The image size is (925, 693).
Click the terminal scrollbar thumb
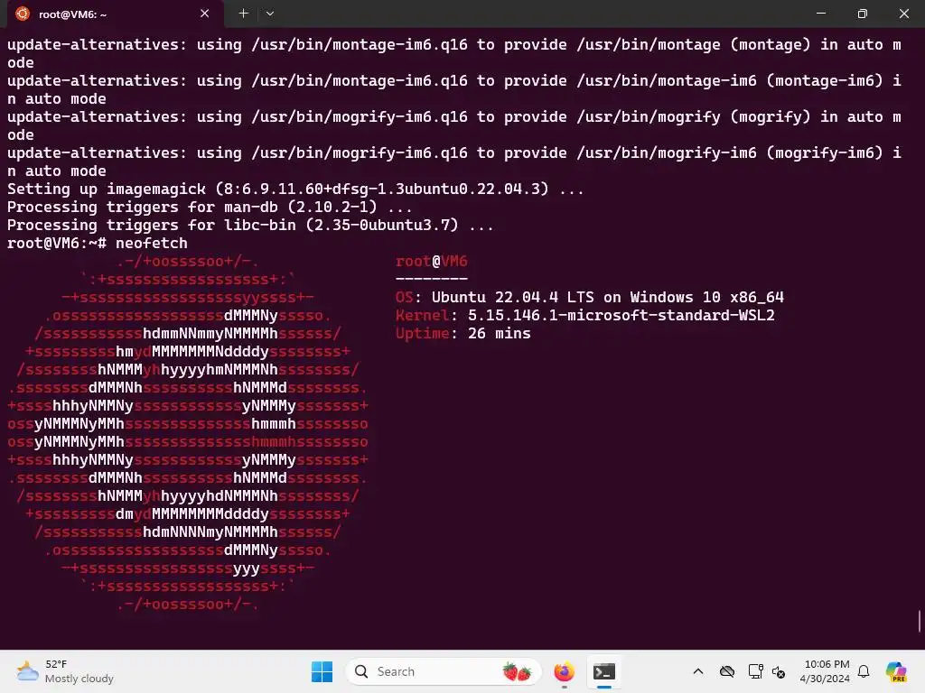click(x=919, y=621)
